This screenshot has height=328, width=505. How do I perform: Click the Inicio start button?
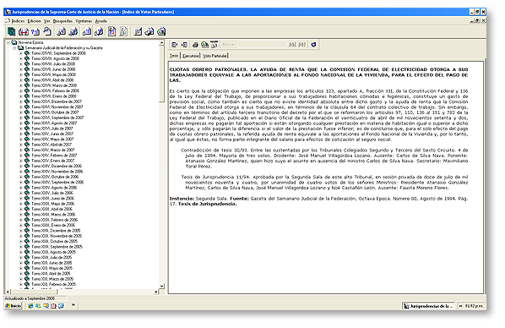tap(14, 306)
